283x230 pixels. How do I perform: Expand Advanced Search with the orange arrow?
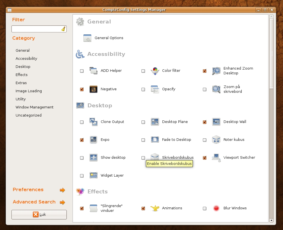pos(62,202)
